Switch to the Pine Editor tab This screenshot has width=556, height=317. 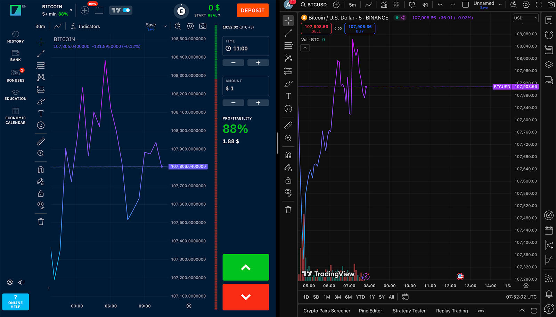[370, 311]
